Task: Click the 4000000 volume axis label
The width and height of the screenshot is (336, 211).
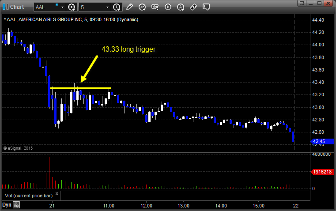Action: [321, 154]
